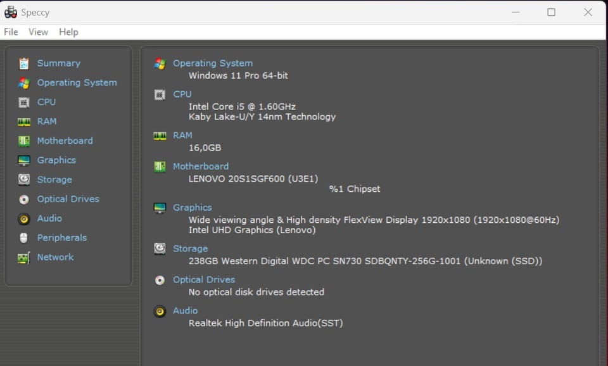Screen dimensions: 608x366
Task: Click the Network card icon in sidebar
Action: pyautogui.click(x=23, y=258)
